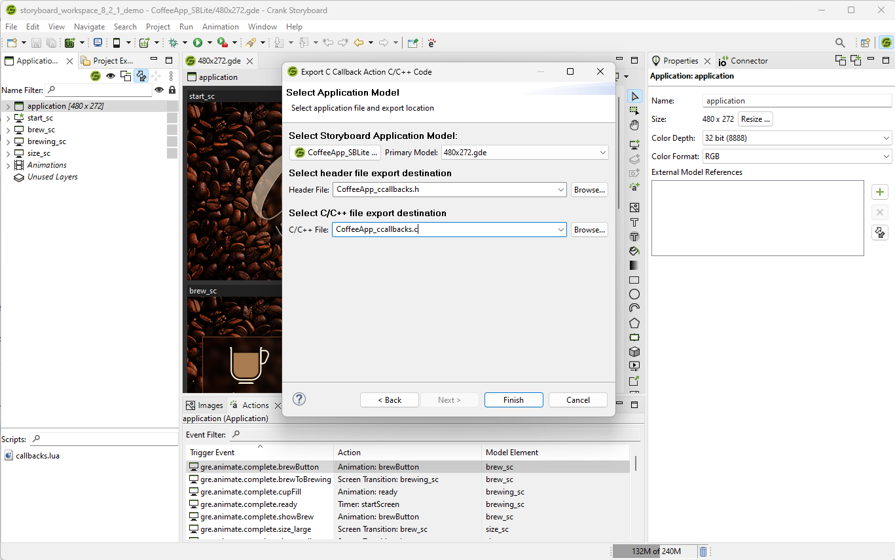Viewport: 895px width, 560px height.
Task: Switch to the Project Explorer tab
Action: [x=107, y=61]
